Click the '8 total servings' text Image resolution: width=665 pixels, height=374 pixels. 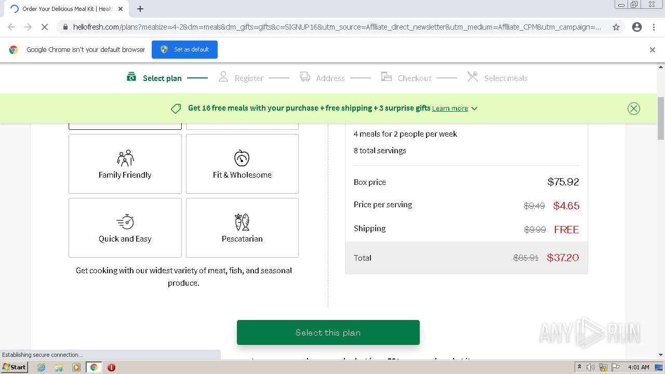tap(380, 151)
